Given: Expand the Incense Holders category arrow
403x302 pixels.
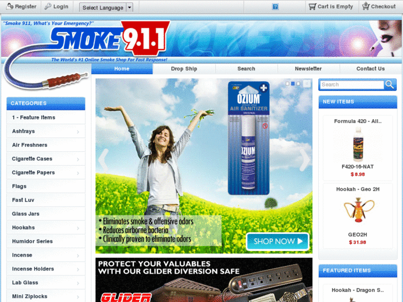Looking at the screenshot, I should coord(78,270).
